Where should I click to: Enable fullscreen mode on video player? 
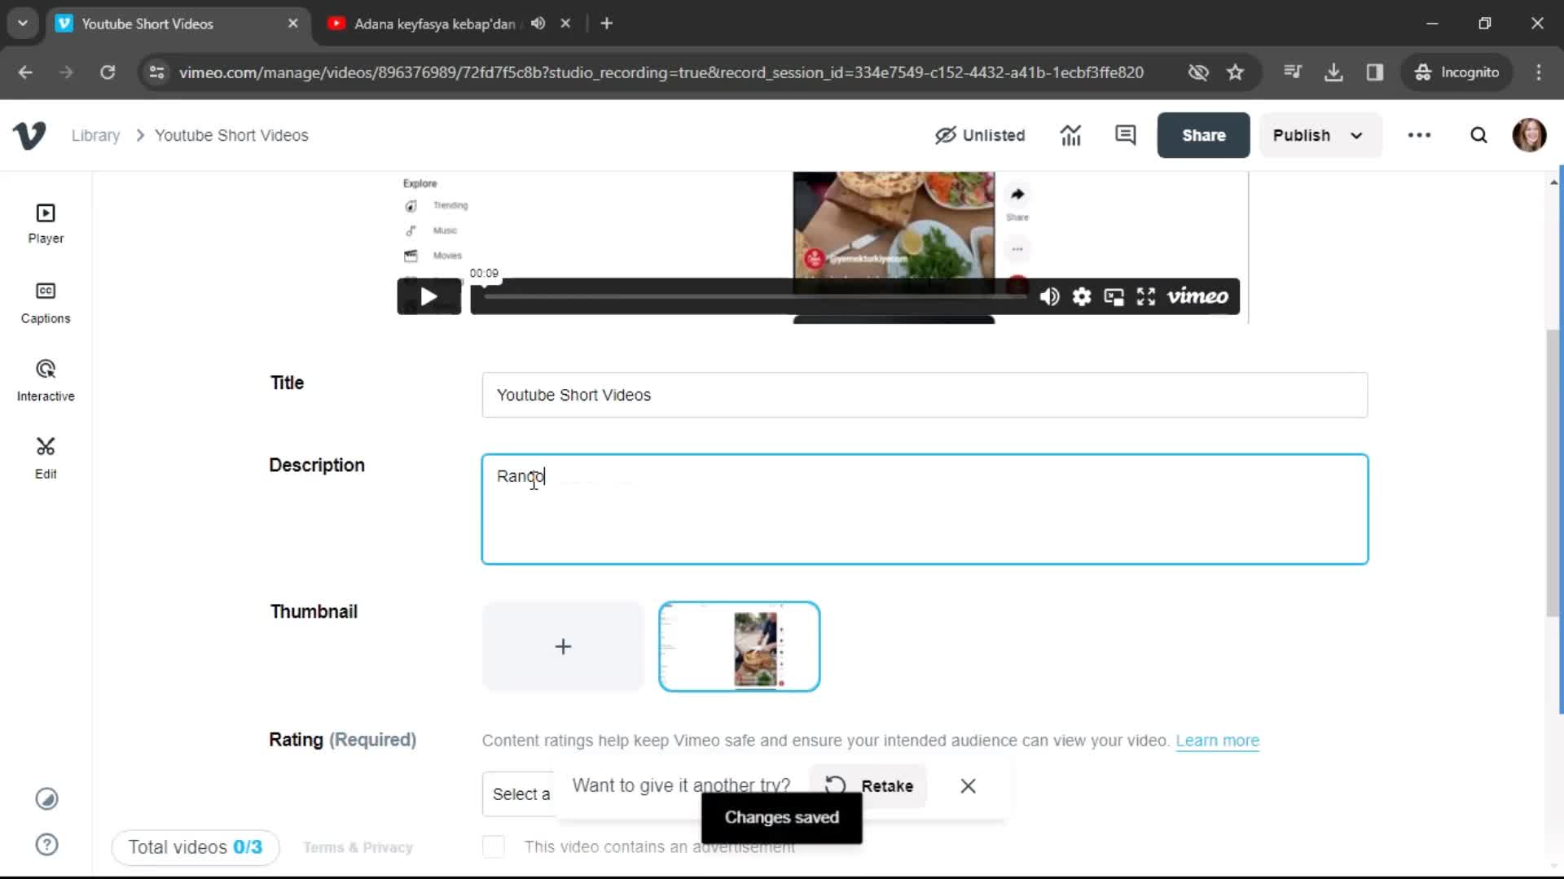click(1146, 296)
